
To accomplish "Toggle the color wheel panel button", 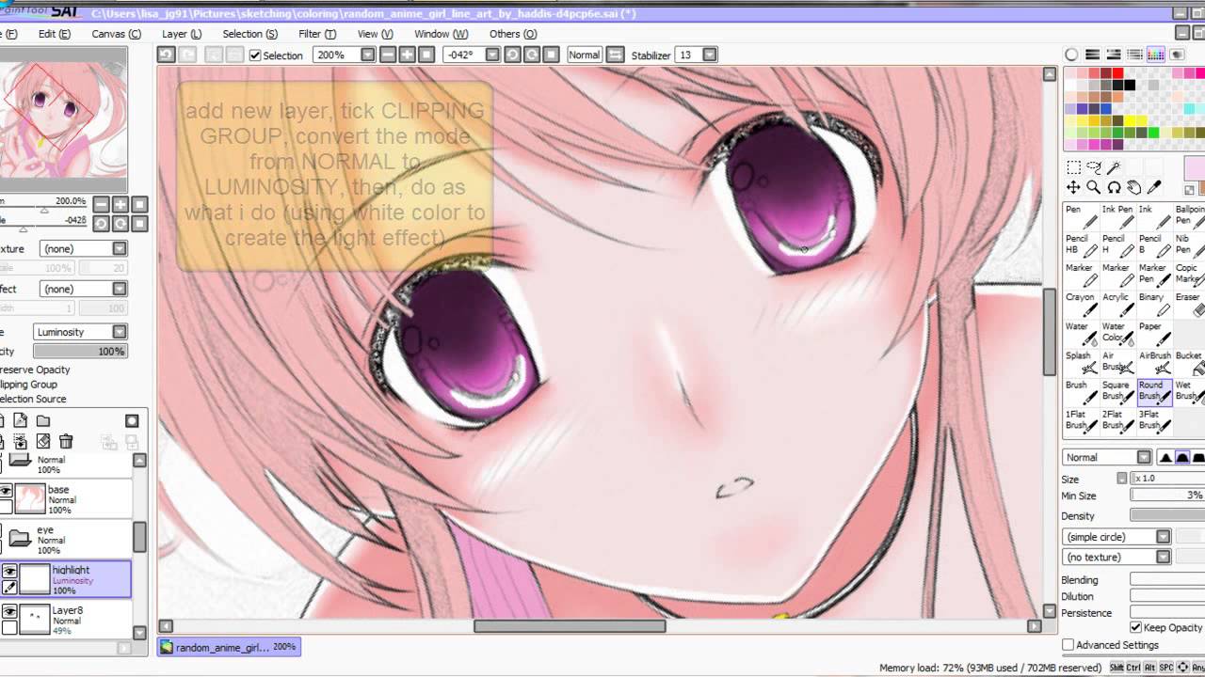I will click(1071, 55).
